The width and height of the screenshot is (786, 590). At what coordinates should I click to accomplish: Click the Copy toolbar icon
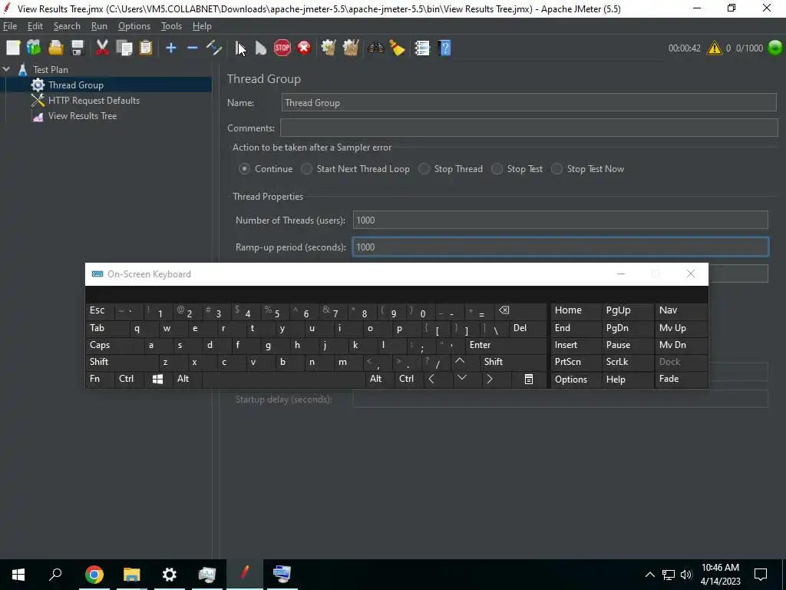click(124, 48)
